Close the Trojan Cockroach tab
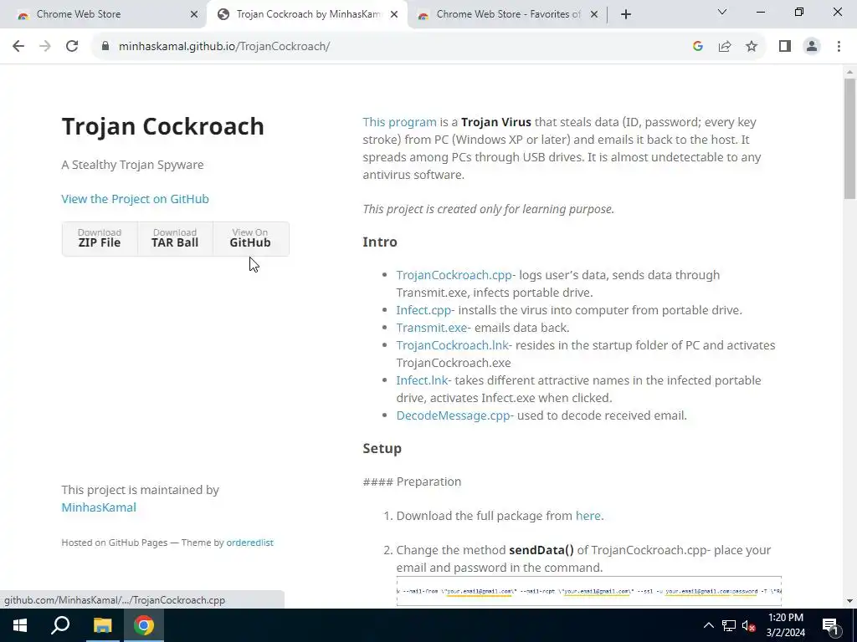The height and width of the screenshot is (642, 857). click(394, 15)
